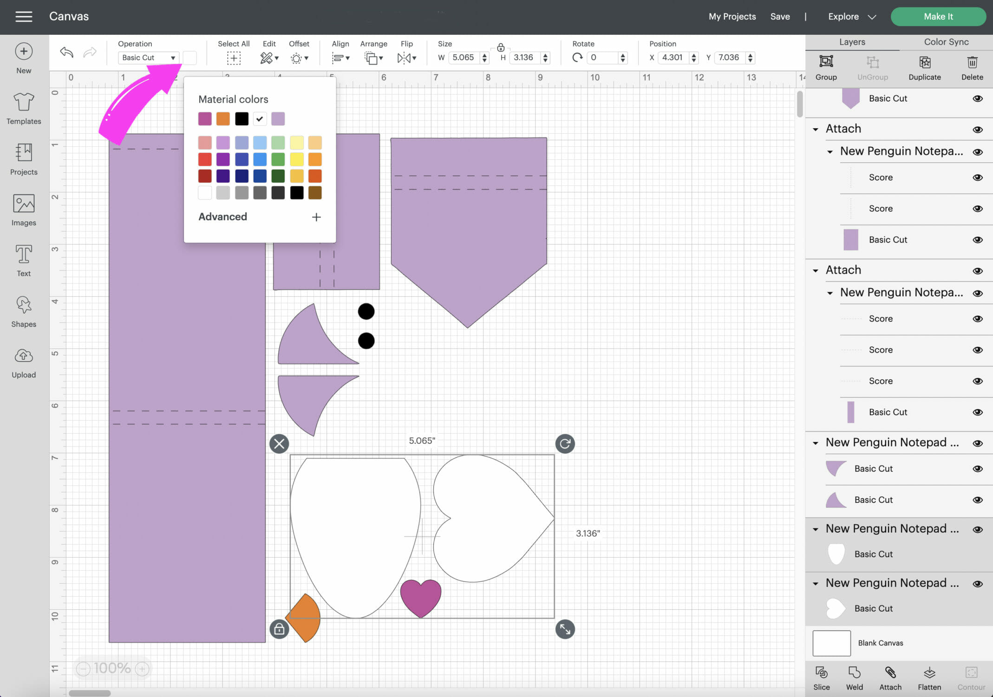The width and height of the screenshot is (993, 697).
Task: Click the Make It button
Action: [938, 16]
